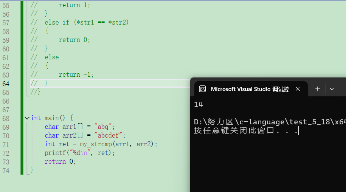Click the 'int main()' declaration
Screen dimensions: 346x192
48,118
